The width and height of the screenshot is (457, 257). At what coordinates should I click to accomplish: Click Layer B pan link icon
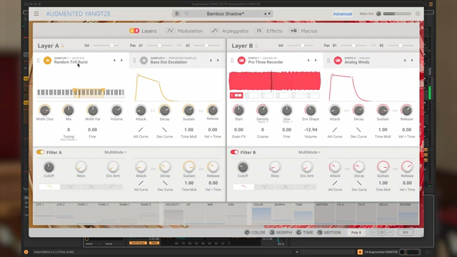coord(373,46)
